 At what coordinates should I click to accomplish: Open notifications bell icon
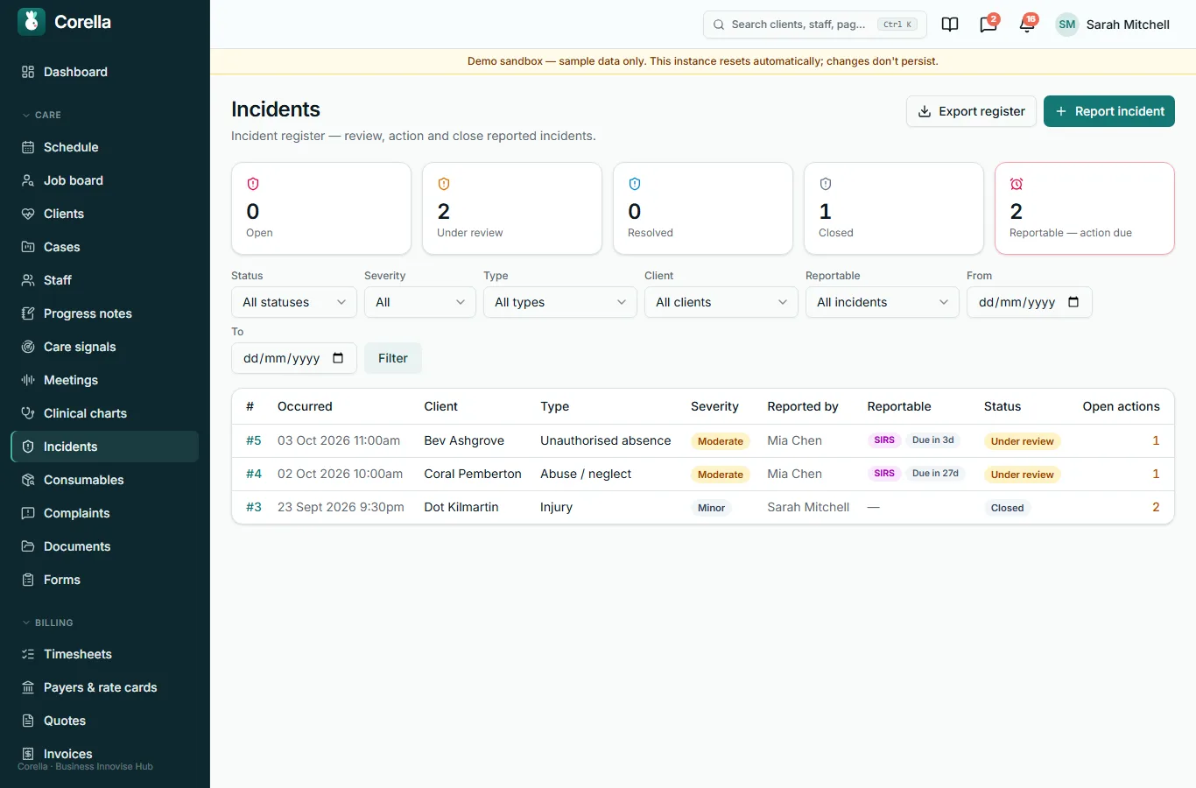tap(1027, 25)
